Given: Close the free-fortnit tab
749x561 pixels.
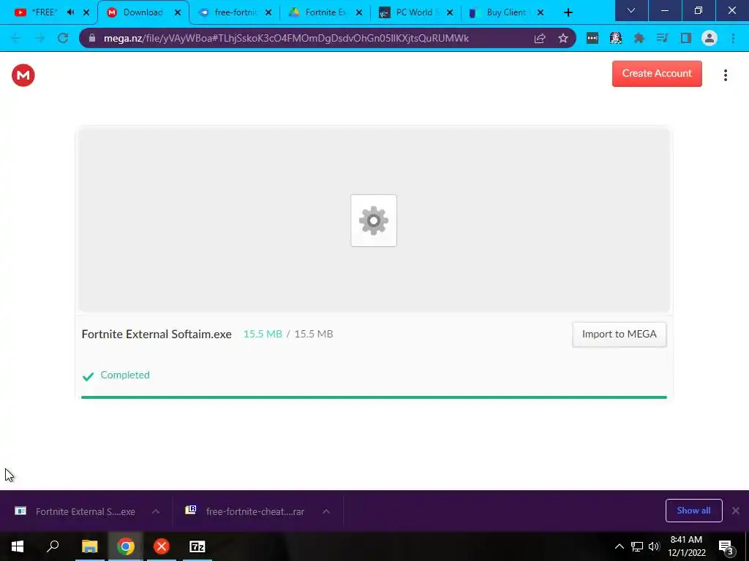Looking at the screenshot, I should pyautogui.click(x=268, y=12).
